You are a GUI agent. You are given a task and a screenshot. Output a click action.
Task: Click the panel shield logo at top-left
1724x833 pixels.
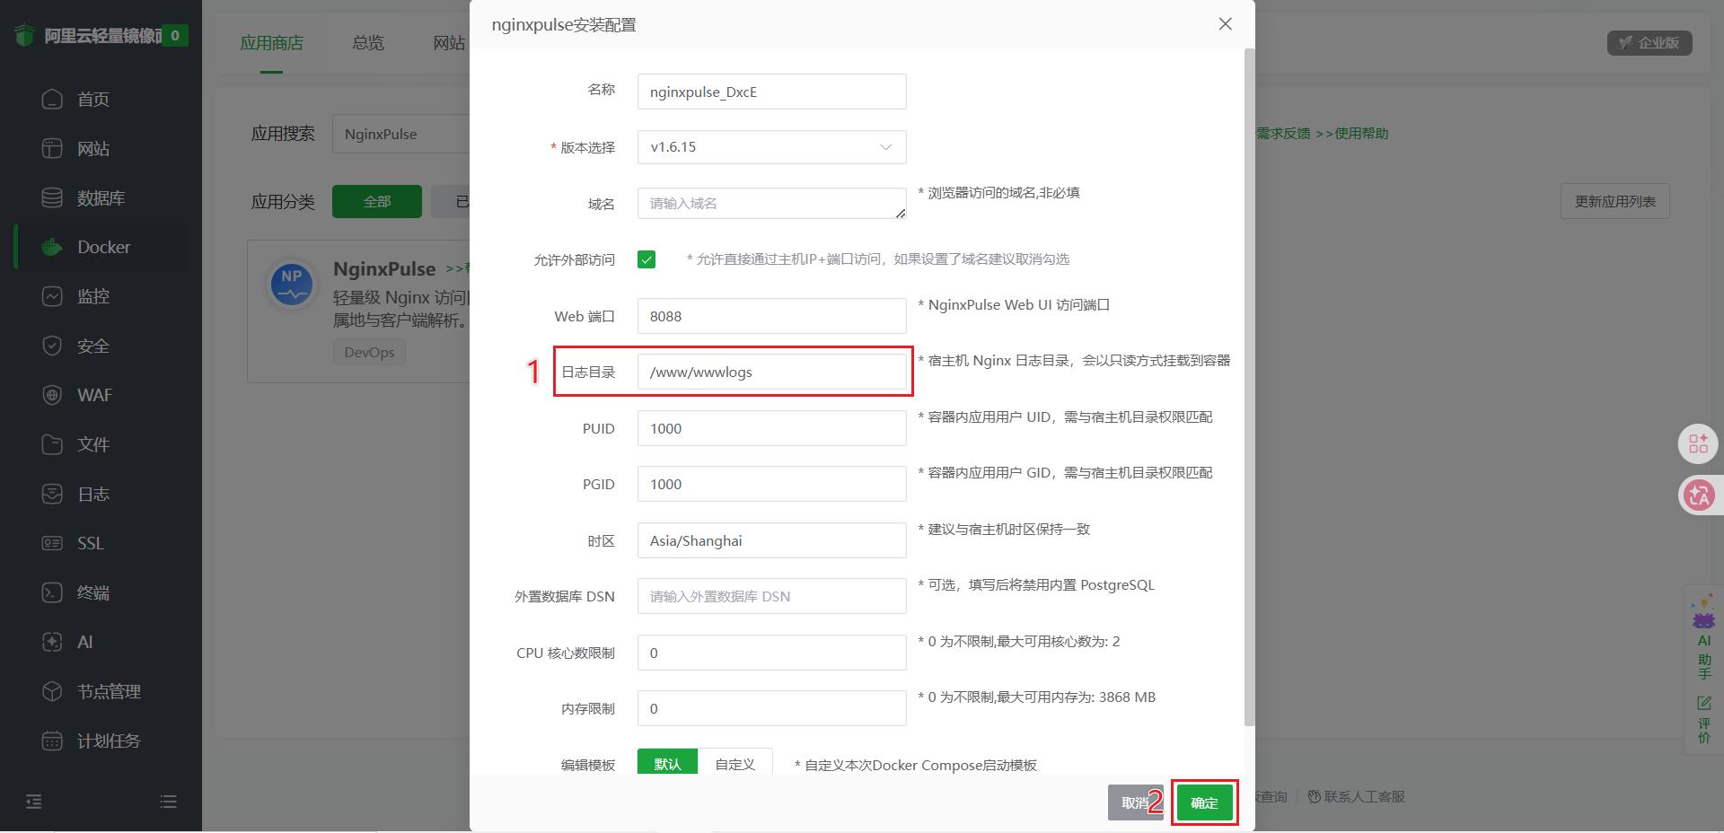tap(24, 36)
